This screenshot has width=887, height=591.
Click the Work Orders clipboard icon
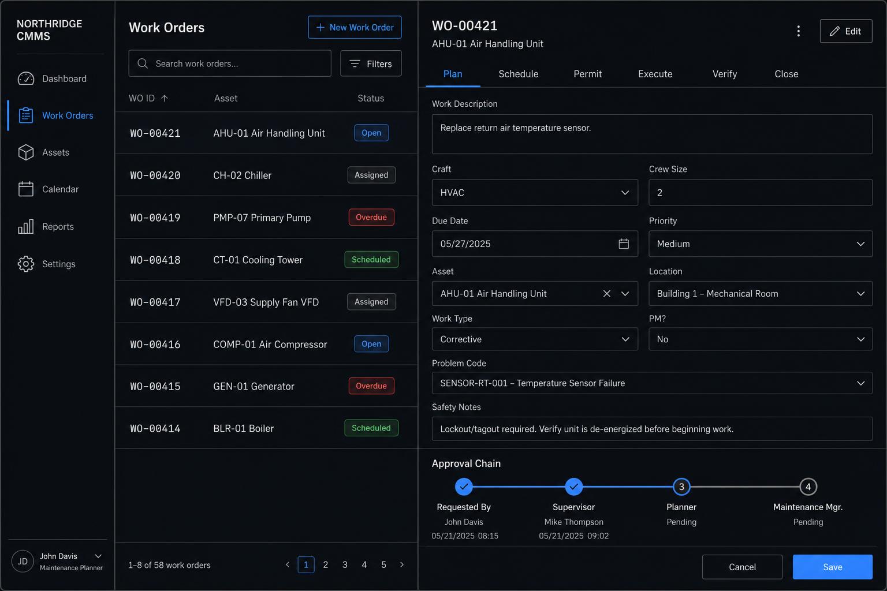tap(26, 115)
